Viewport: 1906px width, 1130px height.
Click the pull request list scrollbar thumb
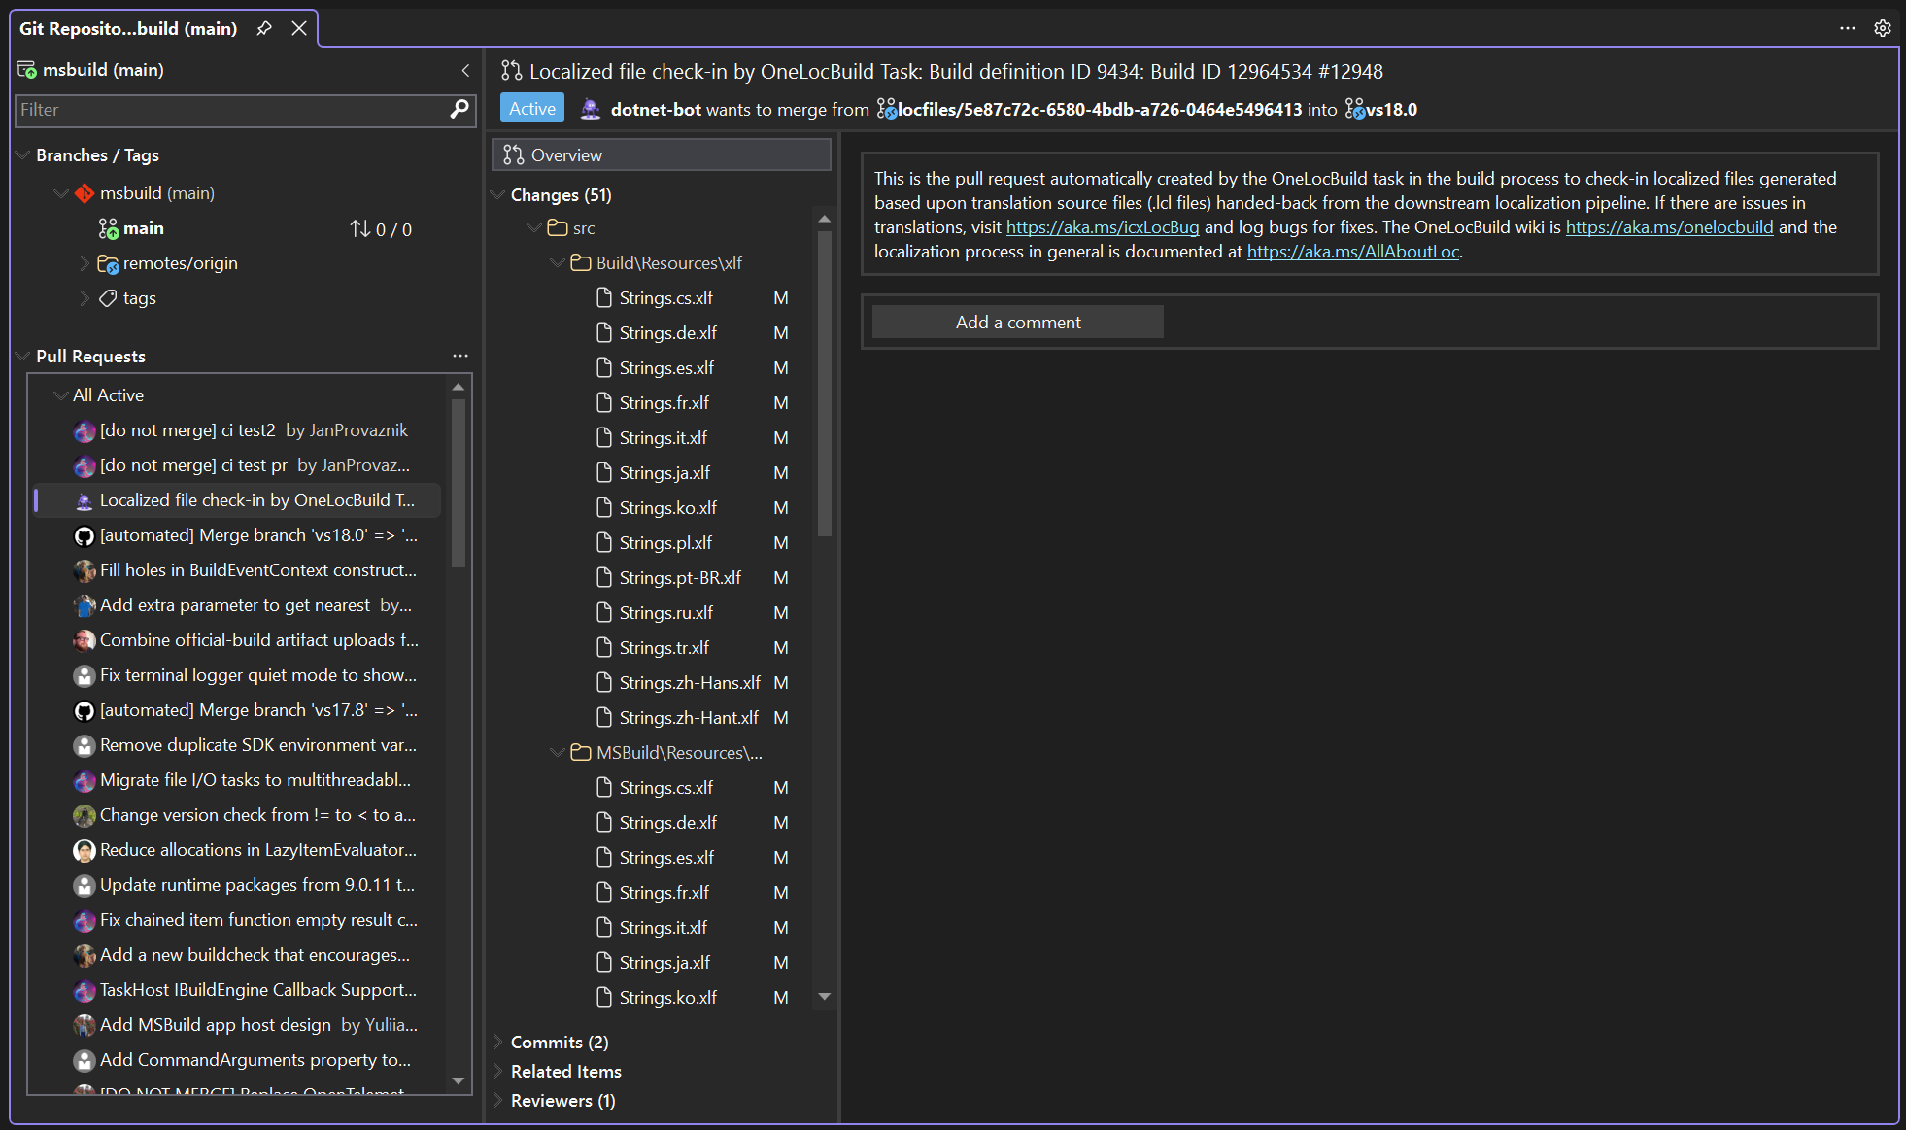459,483
